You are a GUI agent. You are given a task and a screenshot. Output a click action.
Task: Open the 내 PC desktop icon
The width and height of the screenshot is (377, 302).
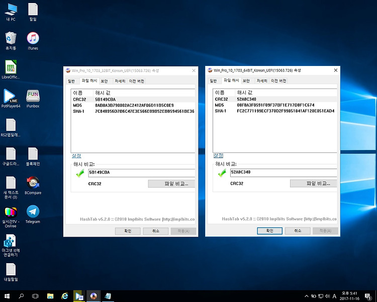click(11, 12)
